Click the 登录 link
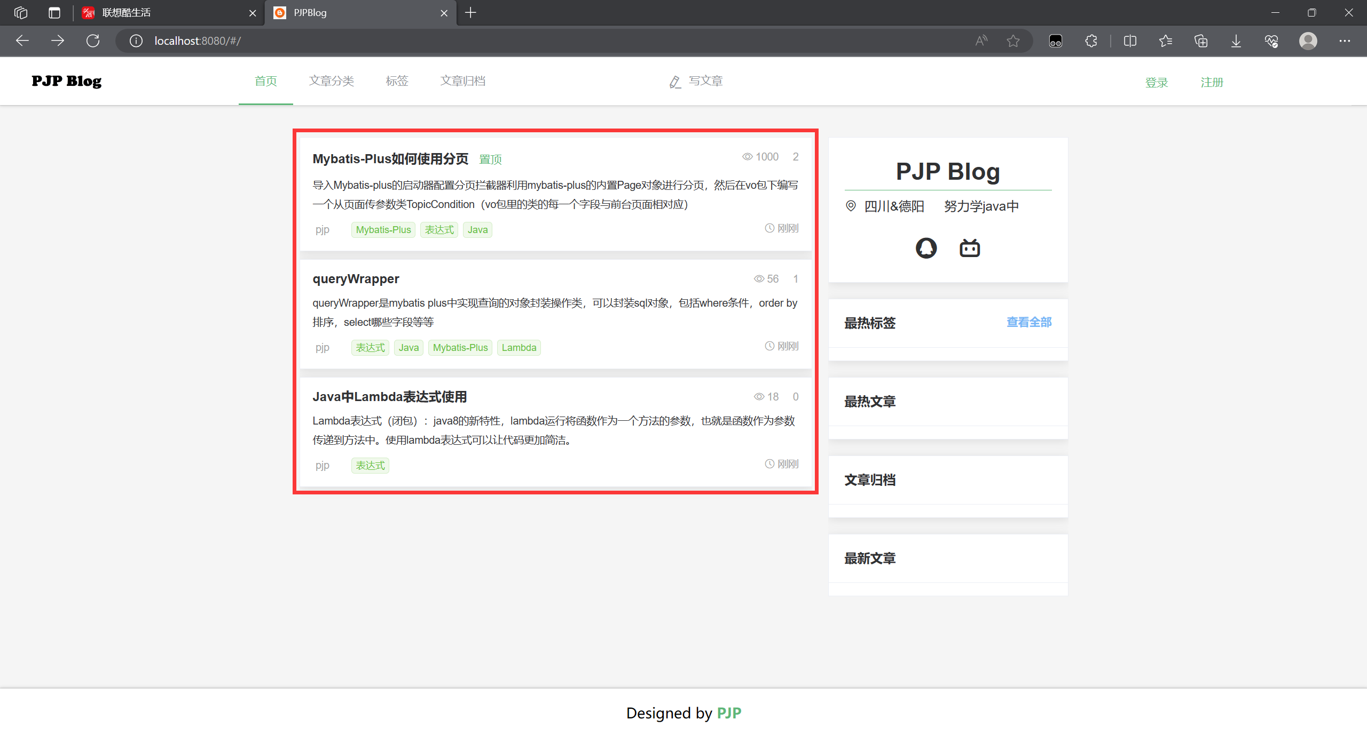This screenshot has width=1367, height=736. coord(1157,83)
